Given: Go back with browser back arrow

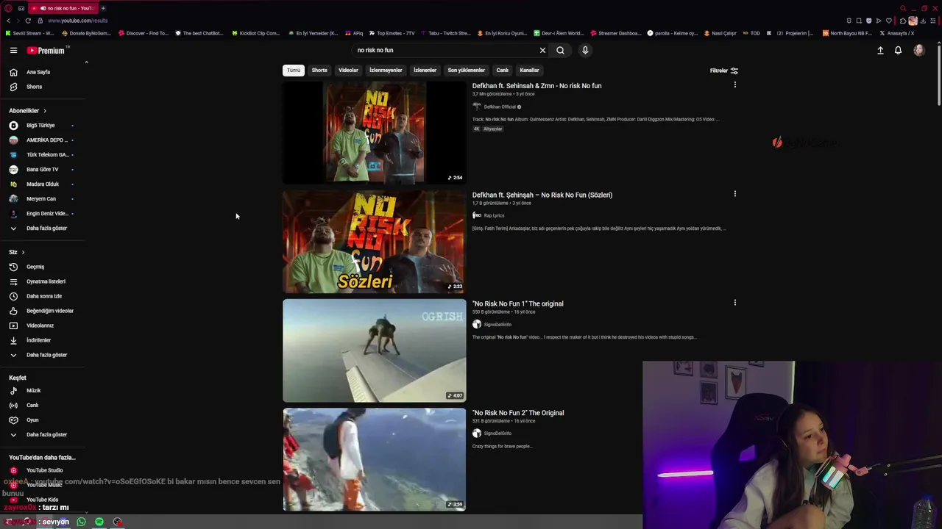Looking at the screenshot, I should coord(8,21).
